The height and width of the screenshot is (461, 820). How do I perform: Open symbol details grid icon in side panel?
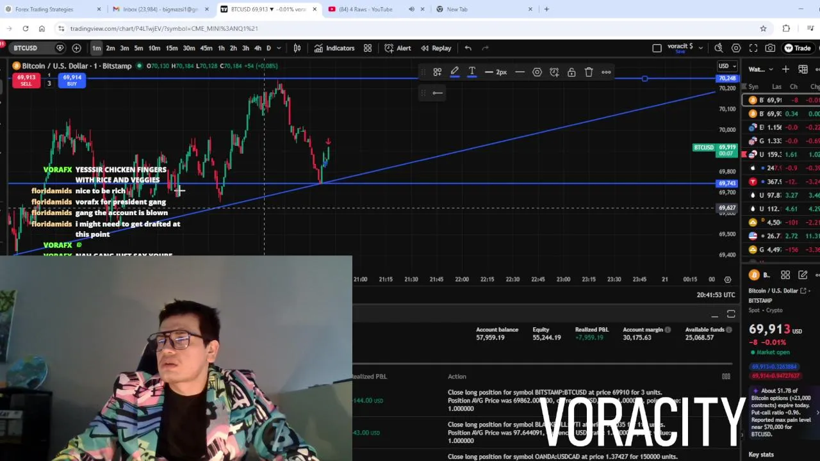pyautogui.click(x=785, y=275)
